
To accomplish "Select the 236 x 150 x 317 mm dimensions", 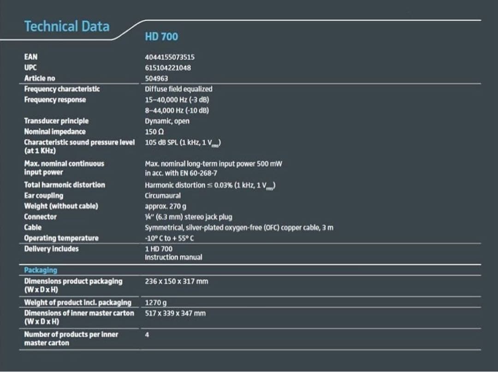I will tap(176, 281).
